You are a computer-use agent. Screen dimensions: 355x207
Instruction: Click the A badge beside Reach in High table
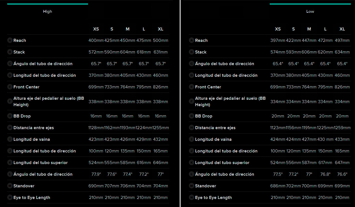(10, 40)
